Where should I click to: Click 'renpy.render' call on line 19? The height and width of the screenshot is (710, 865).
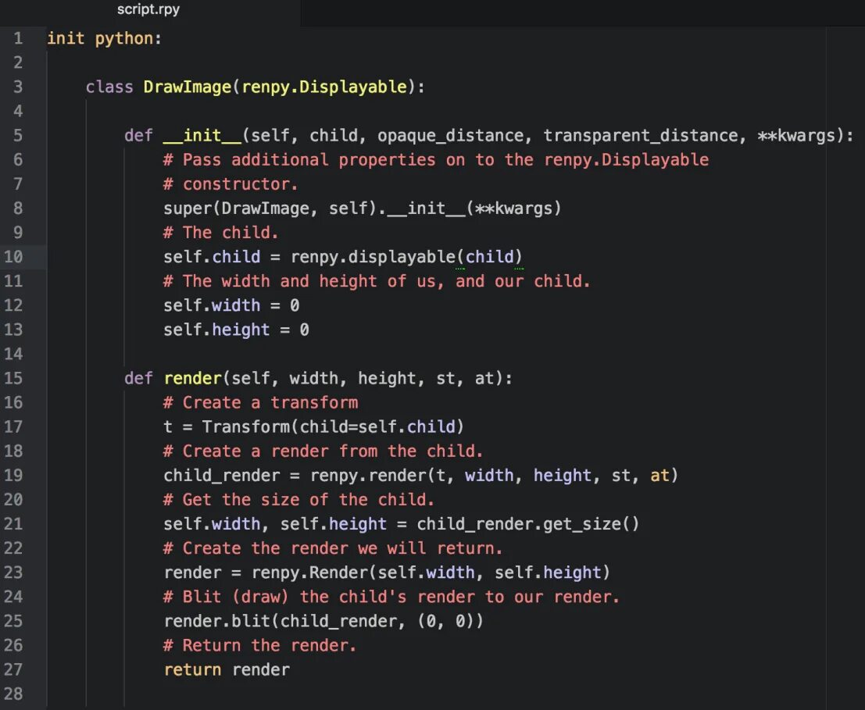tap(369, 475)
